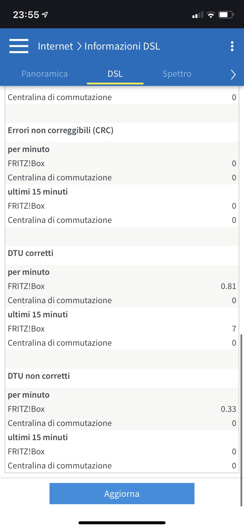Open the three-dot options menu
244x529 pixels.
coord(232,46)
